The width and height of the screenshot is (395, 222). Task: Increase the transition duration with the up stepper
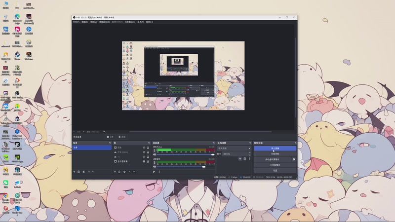(249, 152)
